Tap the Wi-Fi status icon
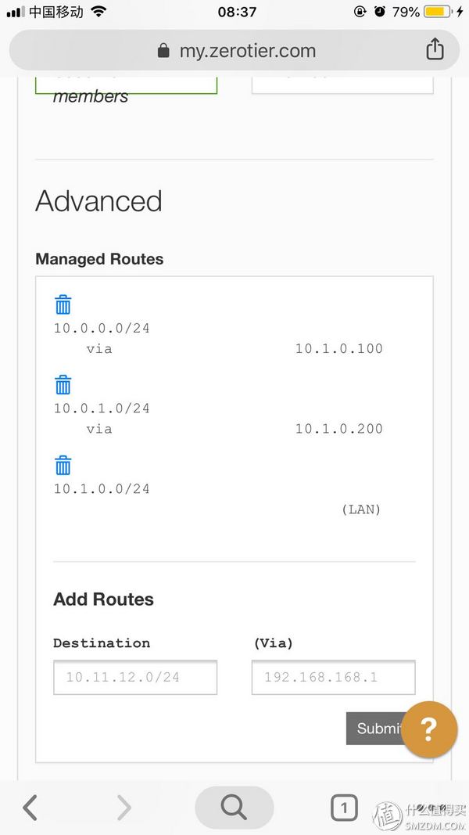Viewport: 469px width, 835px height. pyautogui.click(x=98, y=11)
